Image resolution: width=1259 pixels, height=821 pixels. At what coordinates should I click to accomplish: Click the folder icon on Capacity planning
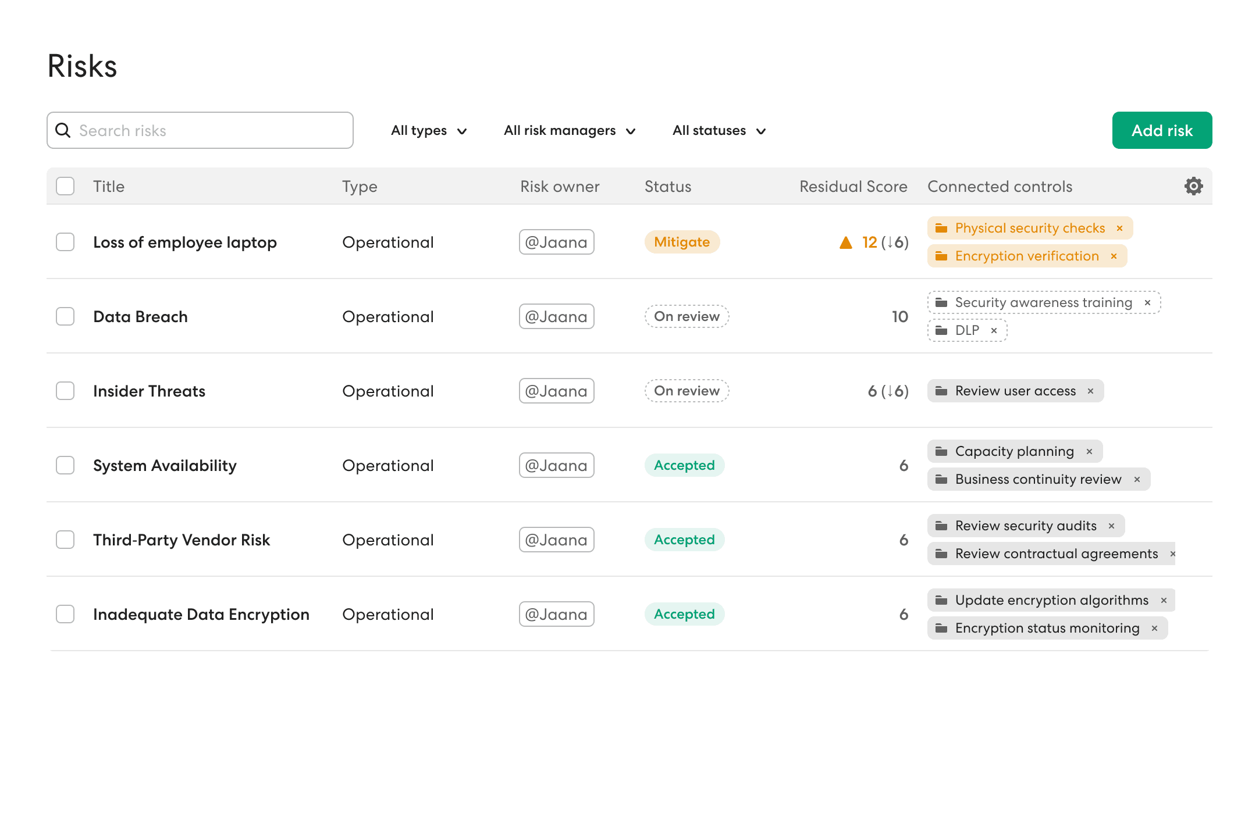click(x=941, y=451)
